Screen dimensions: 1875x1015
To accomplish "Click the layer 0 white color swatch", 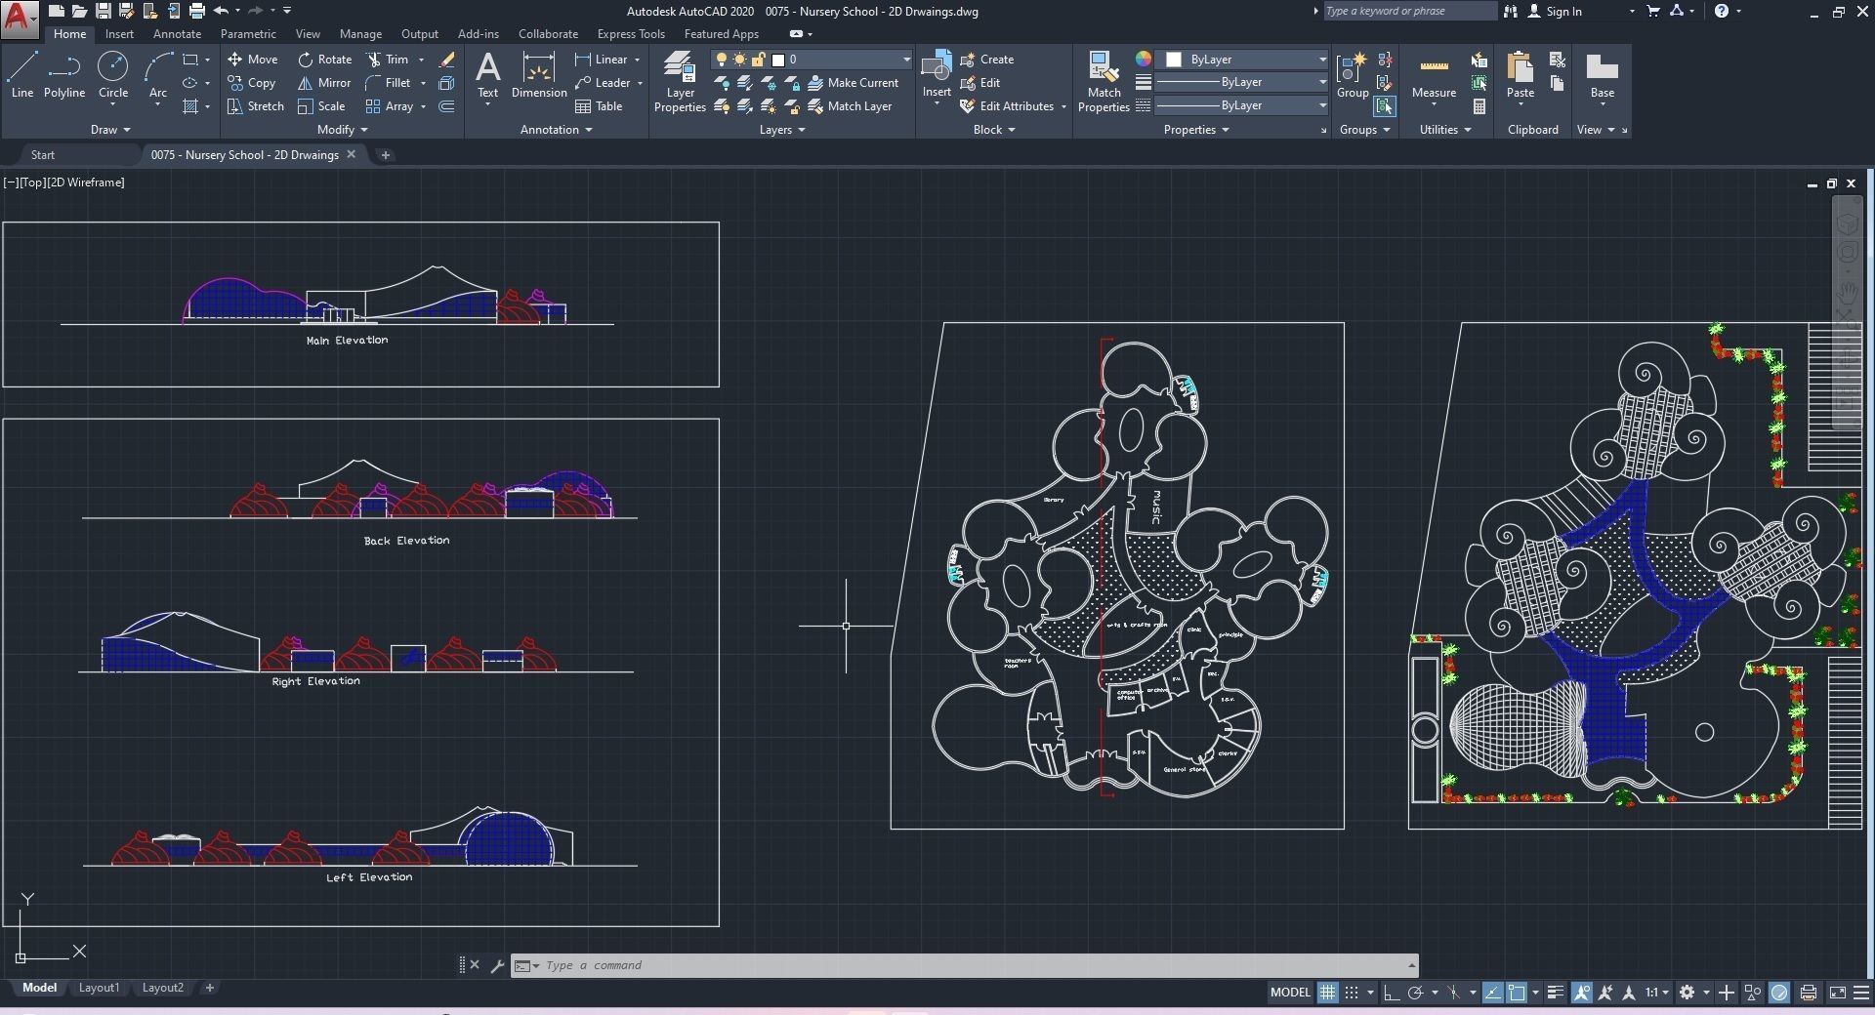I will 778,60.
